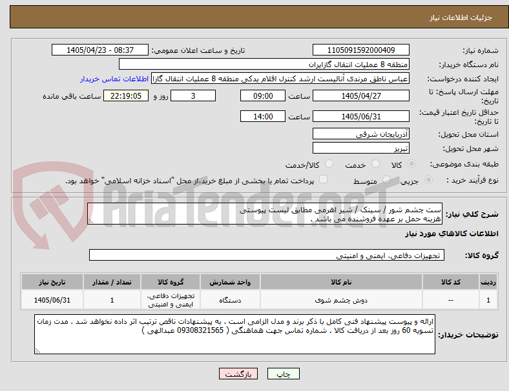Viewport: 509px width, 391px height.
Task: Click the remaining days field showing 3
Action: tap(193, 95)
